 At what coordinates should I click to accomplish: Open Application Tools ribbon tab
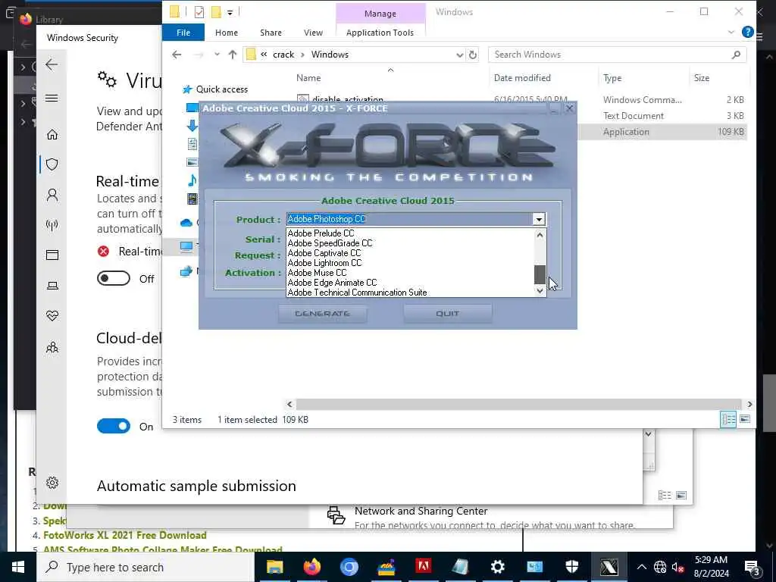380,33
